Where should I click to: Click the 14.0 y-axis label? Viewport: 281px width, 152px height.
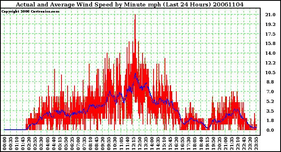tap(270, 53)
